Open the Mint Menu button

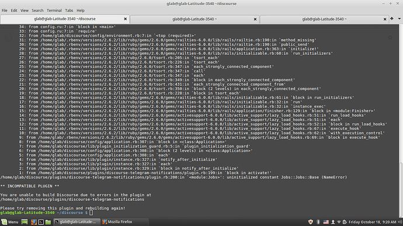click(x=10, y=222)
